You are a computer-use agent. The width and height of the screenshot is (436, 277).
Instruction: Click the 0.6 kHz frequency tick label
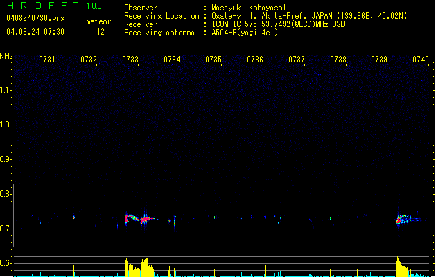pyautogui.click(x=5, y=263)
